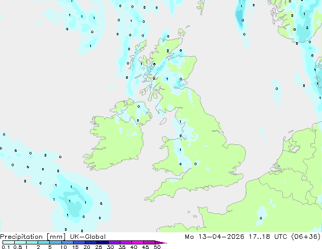Screen dimensions: 322x249
Task: Select the legend swatch between 1 and 2
Action: coord(32,242)
